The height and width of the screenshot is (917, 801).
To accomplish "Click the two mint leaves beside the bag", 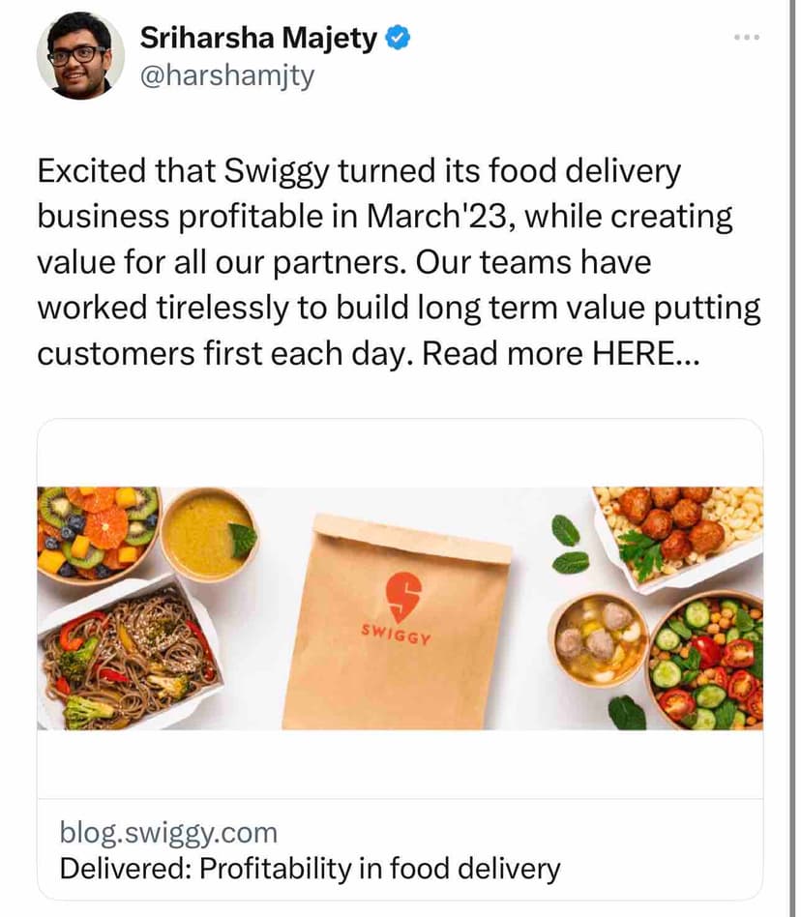I will [x=569, y=545].
